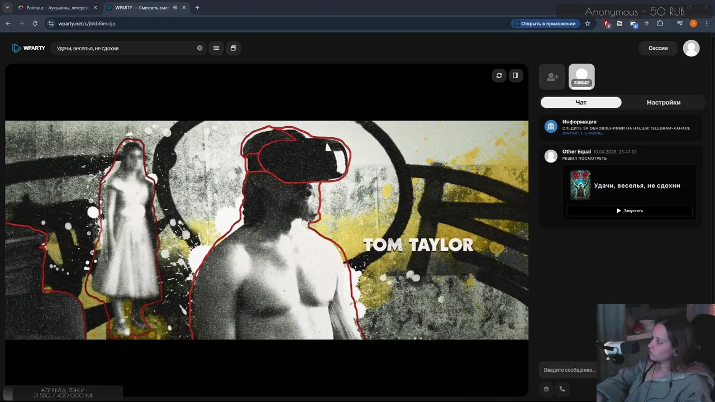Click the database-stack extension icon

point(619,23)
